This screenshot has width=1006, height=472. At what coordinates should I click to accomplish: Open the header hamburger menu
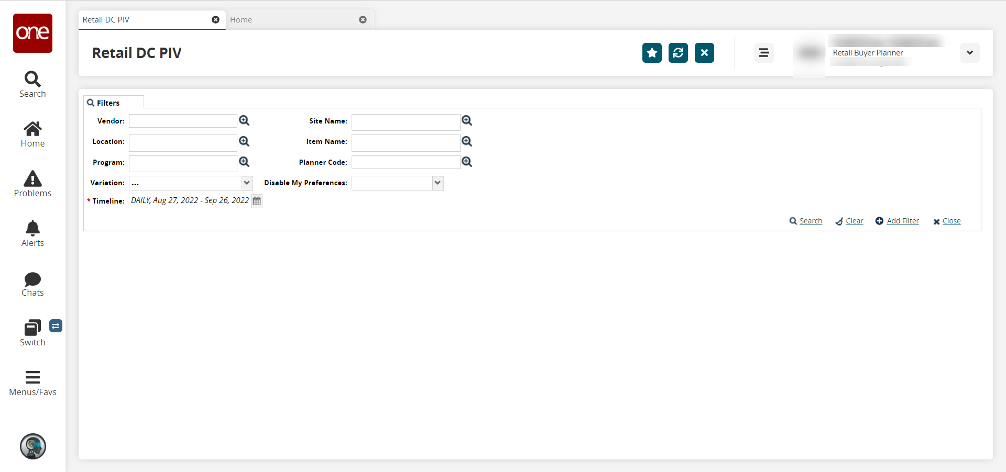764,53
